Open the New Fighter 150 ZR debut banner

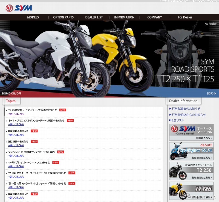pos(191,151)
